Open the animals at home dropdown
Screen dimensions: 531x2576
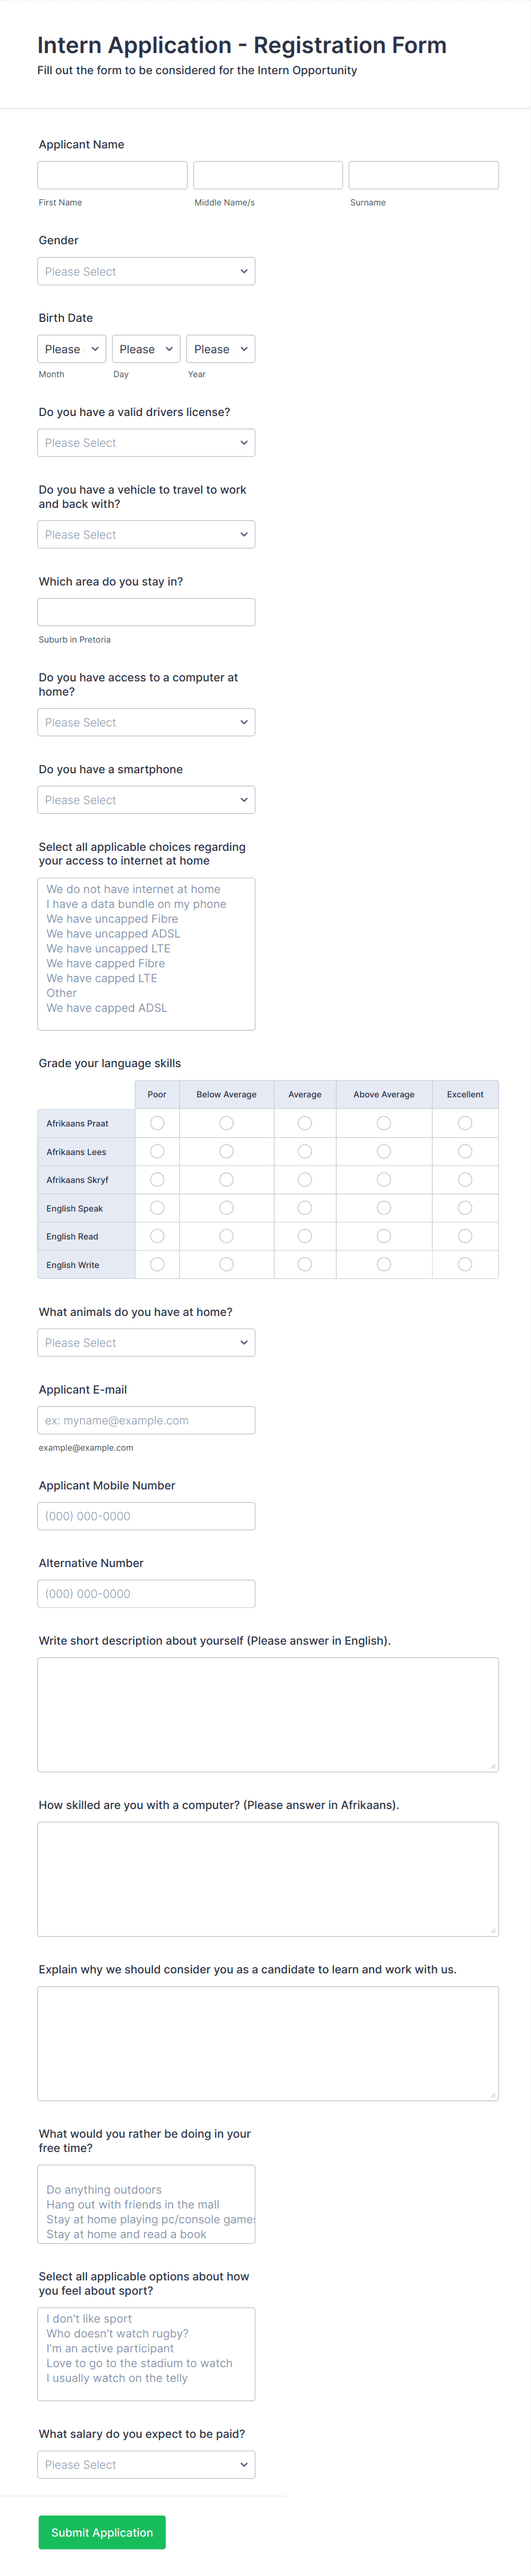pyautogui.click(x=146, y=1342)
